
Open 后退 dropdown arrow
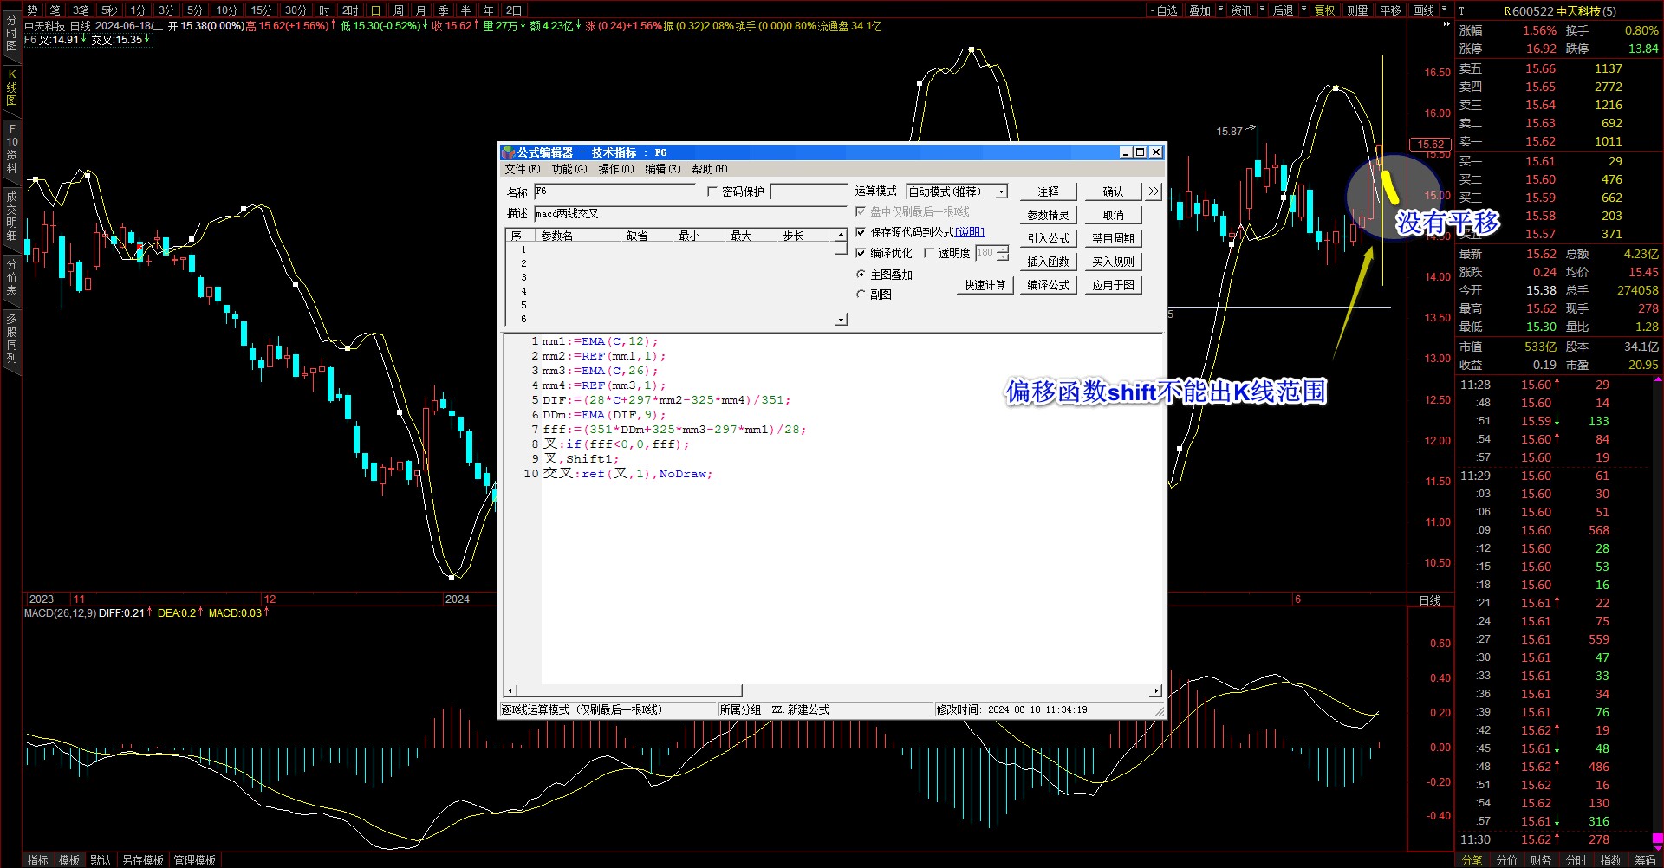(x=1304, y=9)
